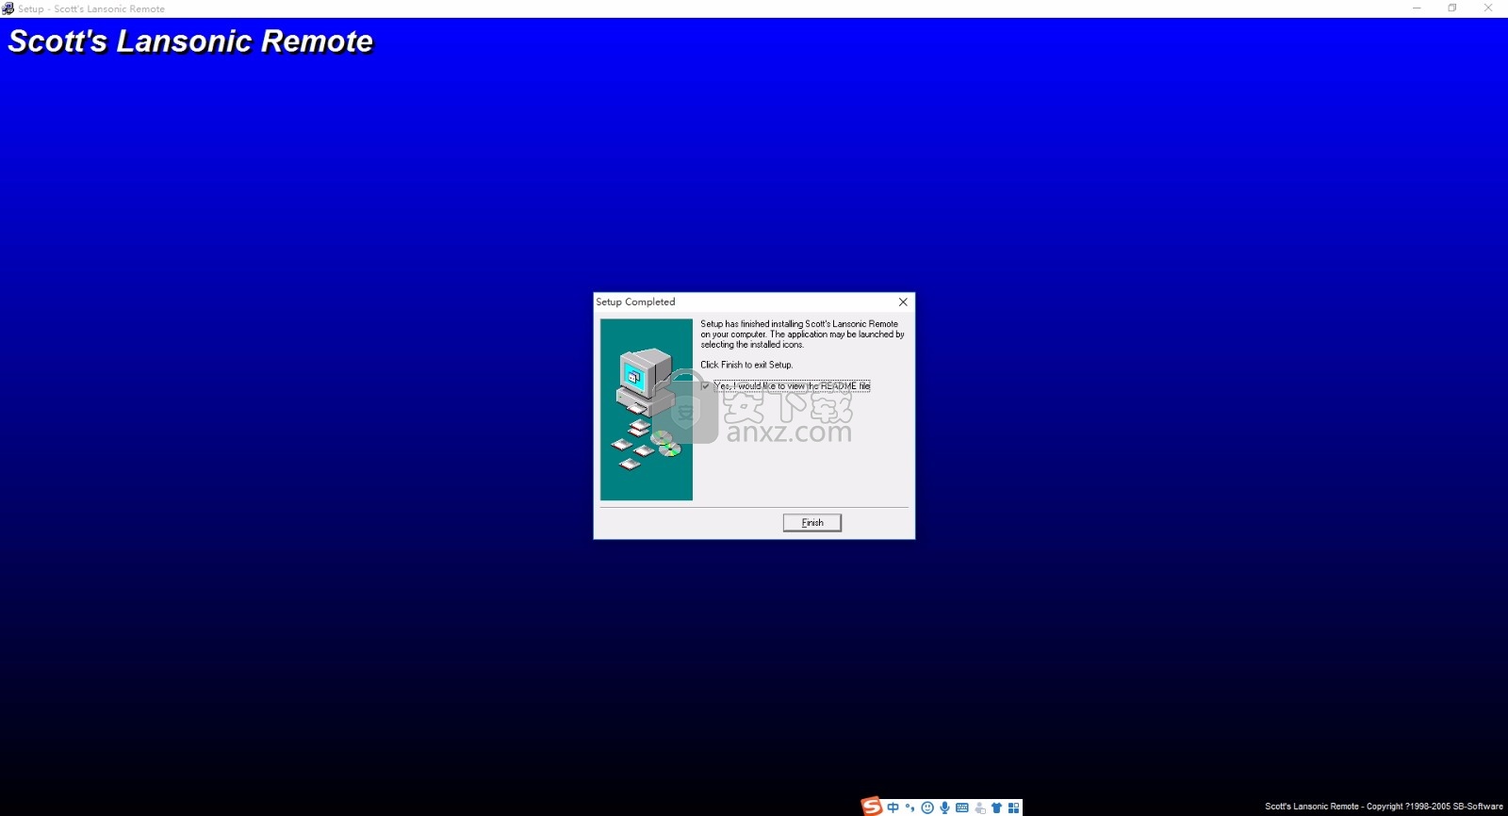Click the Setup window title icon
Viewport: 1508px width, 816px height.
(8, 8)
